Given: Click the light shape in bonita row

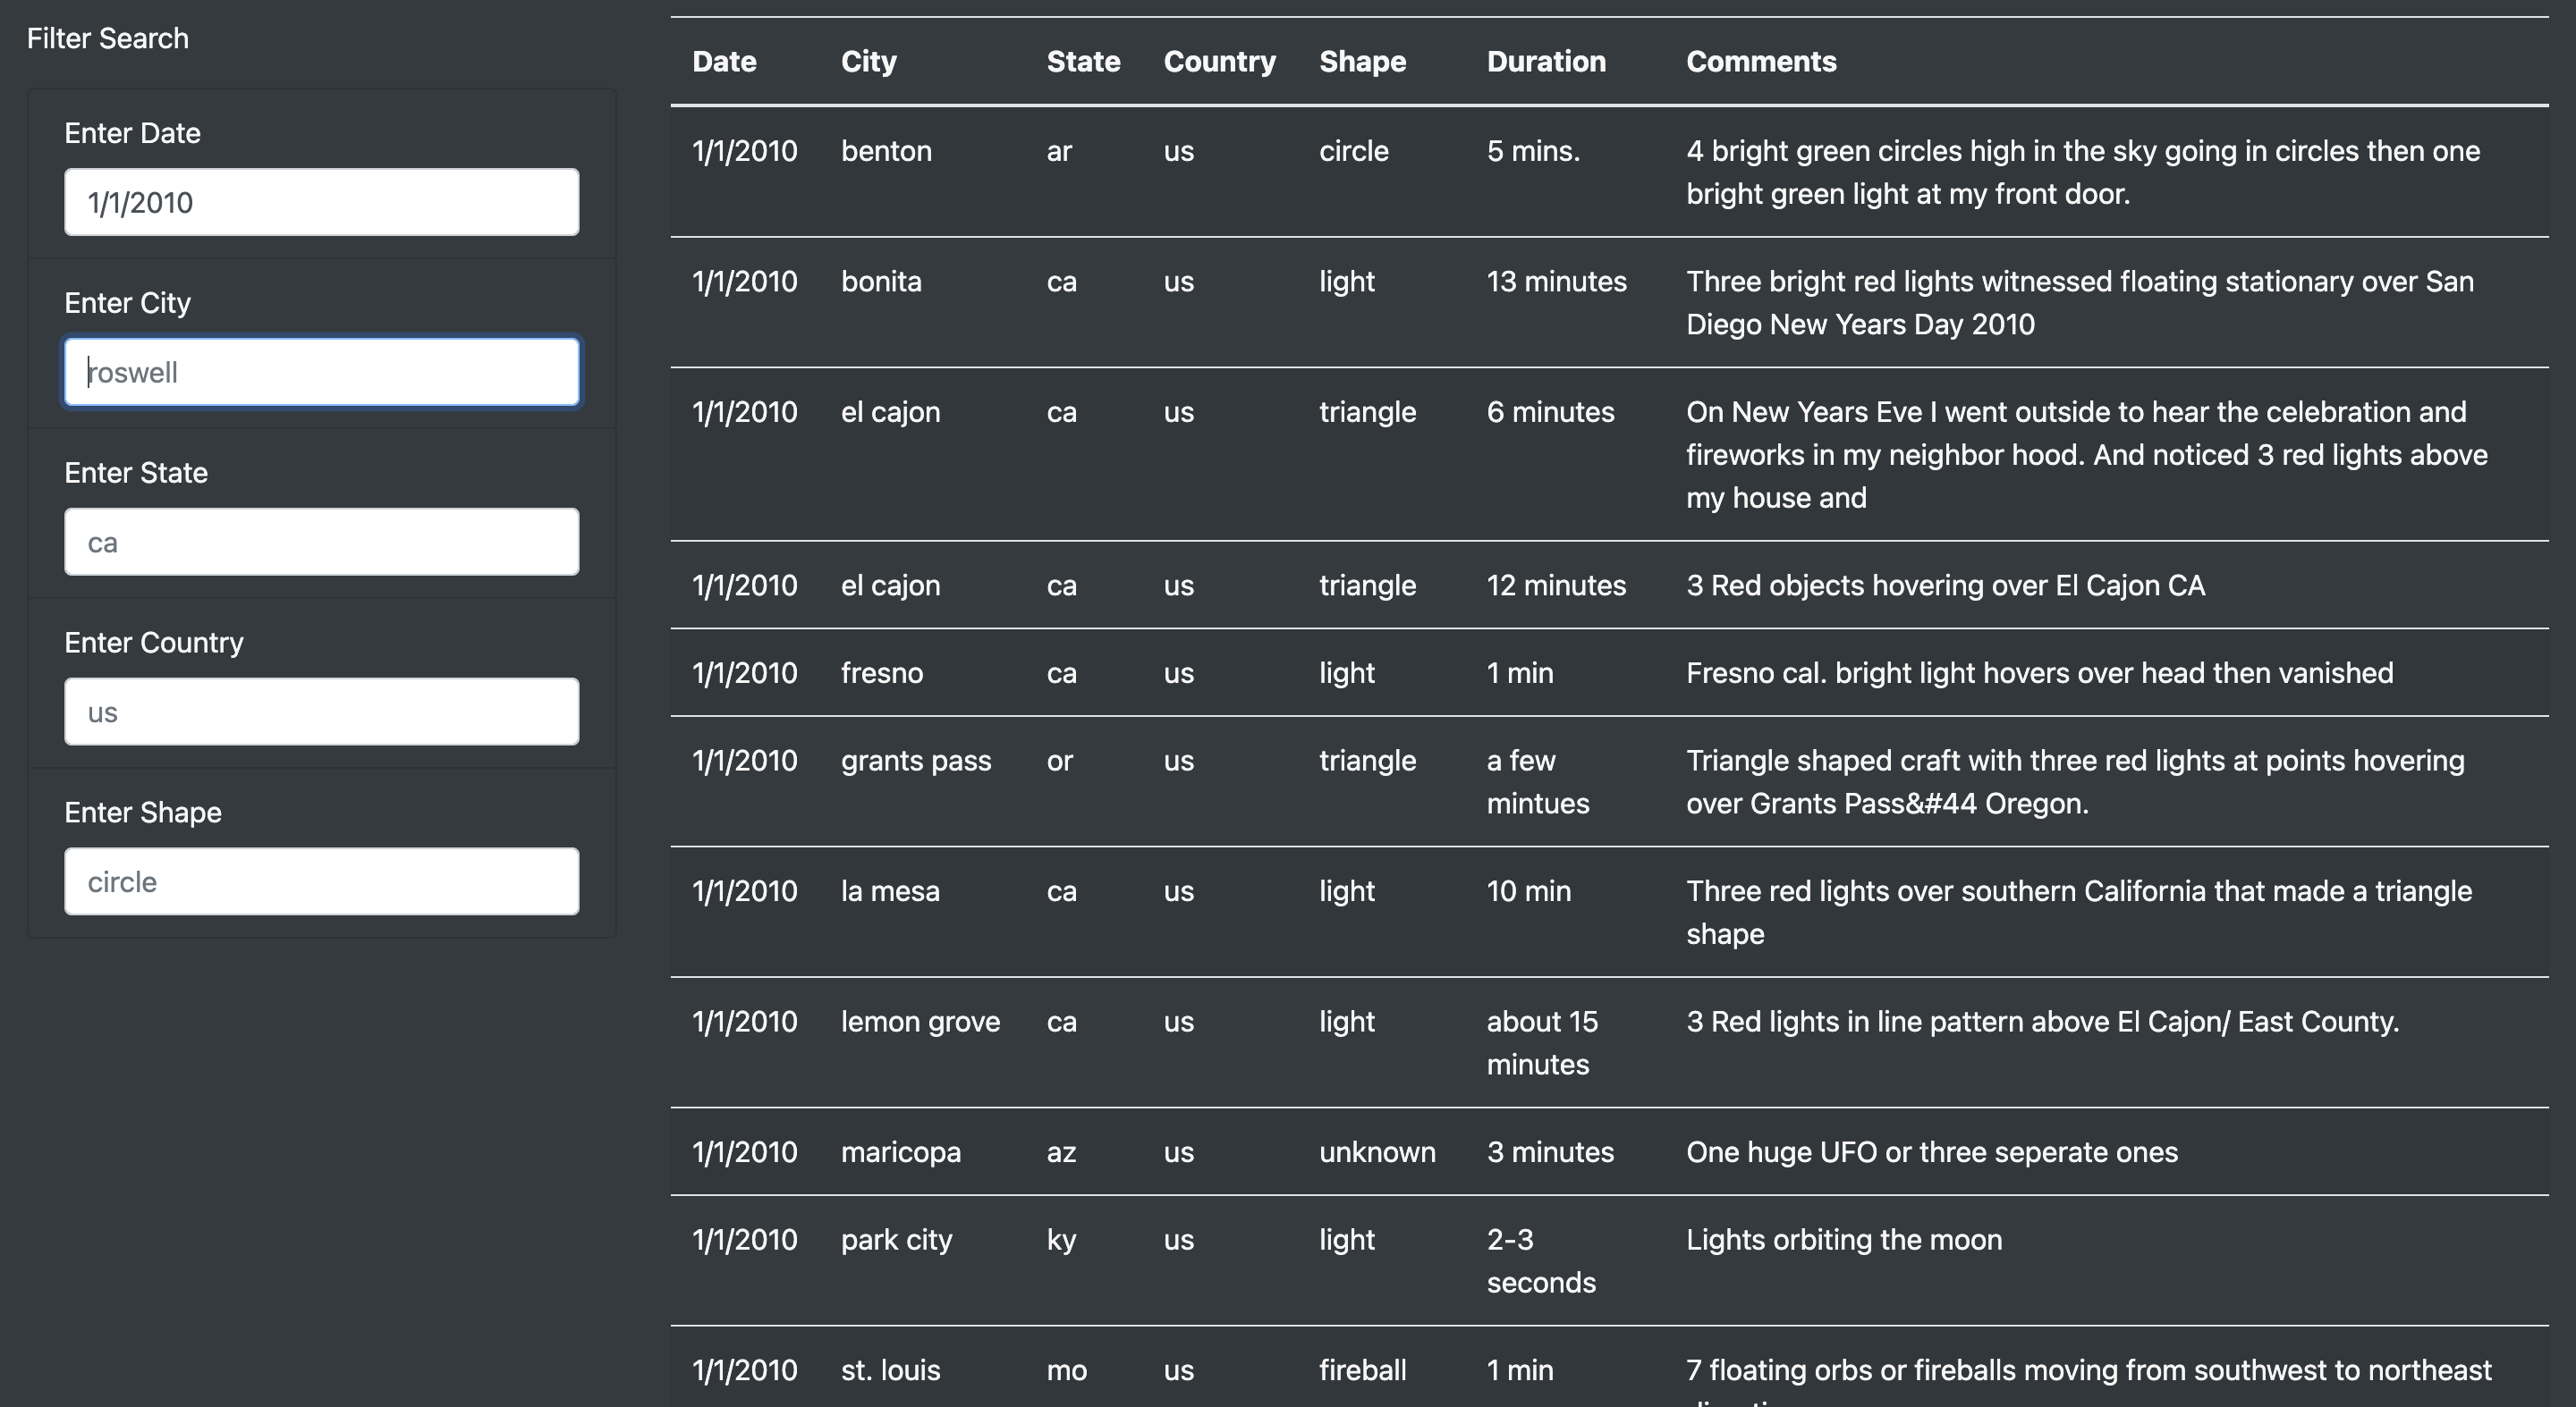Looking at the screenshot, I should (1347, 281).
